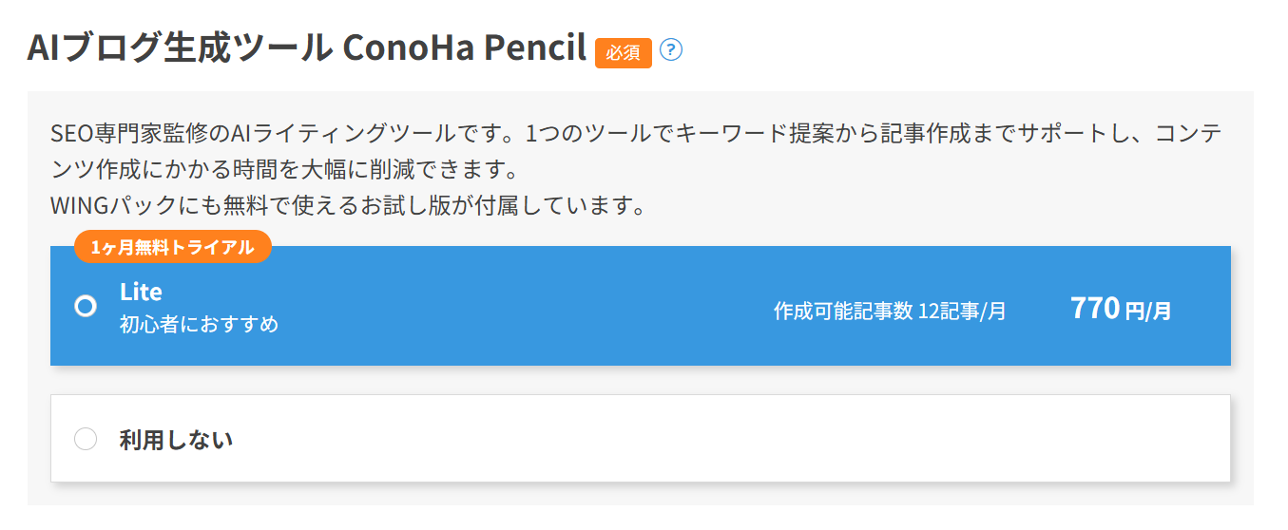1288x530 pixels.
Task: Select the Lite plan radio button
Action: coord(86,306)
